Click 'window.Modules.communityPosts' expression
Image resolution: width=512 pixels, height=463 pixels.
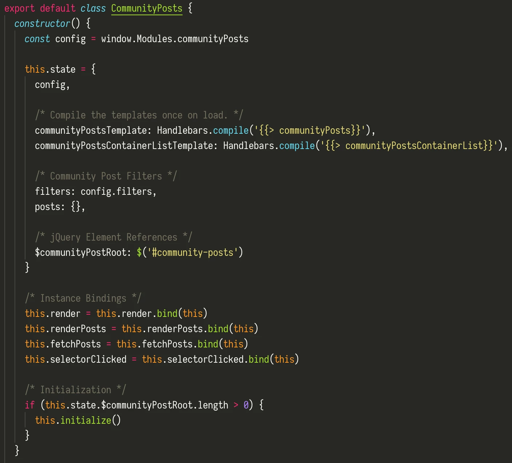click(175, 39)
